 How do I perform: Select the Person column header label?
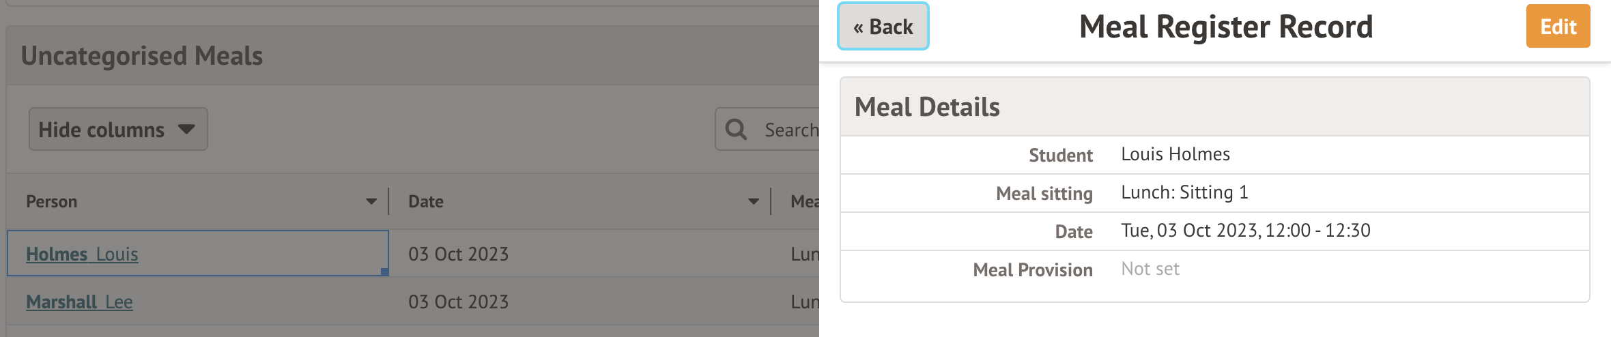(x=52, y=201)
